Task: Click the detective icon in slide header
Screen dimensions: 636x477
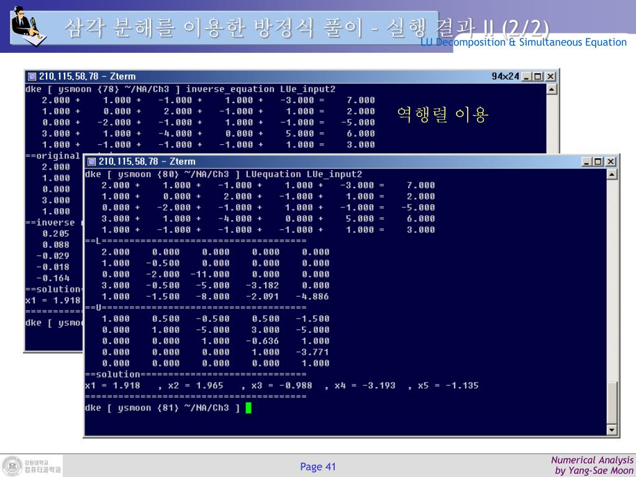Action: click(x=29, y=25)
